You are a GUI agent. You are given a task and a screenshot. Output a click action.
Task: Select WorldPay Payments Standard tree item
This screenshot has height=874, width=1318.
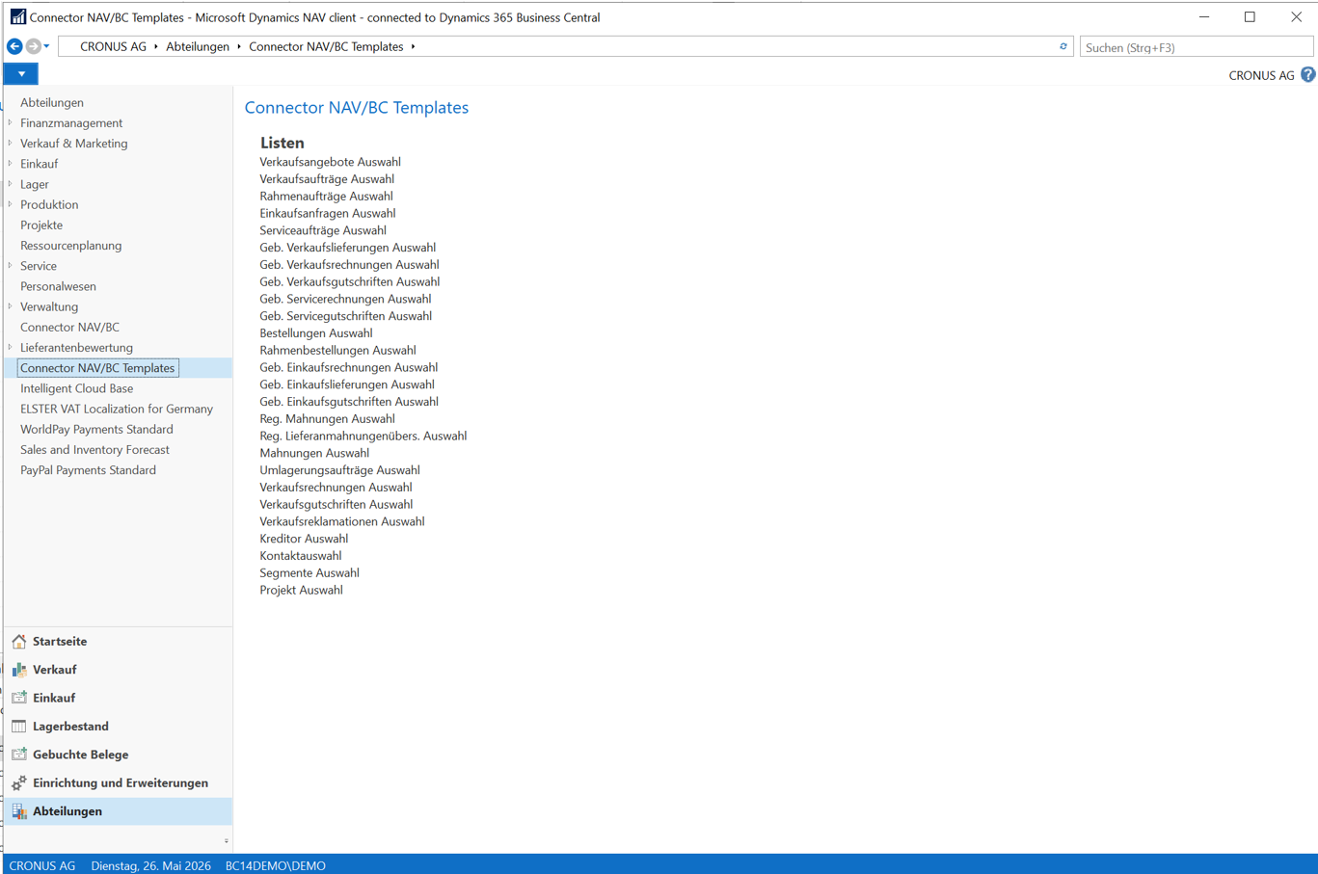pyautogui.click(x=96, y=429)
